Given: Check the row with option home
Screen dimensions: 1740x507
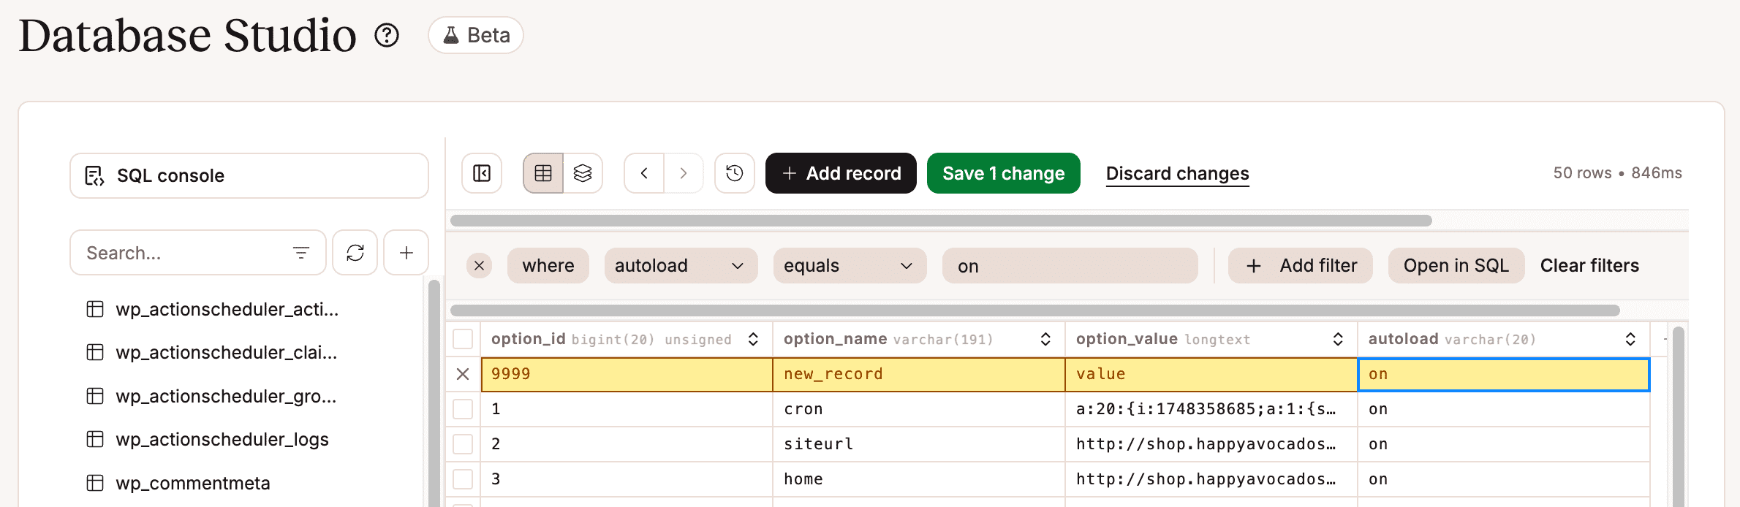Looking at the screenshot, I should pyautogui.click(x=463, y=479).
